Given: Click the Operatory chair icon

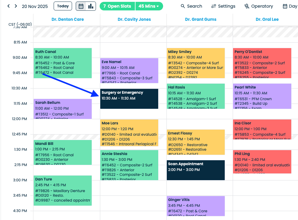Looking at the screenshot, I should [247, 6].
